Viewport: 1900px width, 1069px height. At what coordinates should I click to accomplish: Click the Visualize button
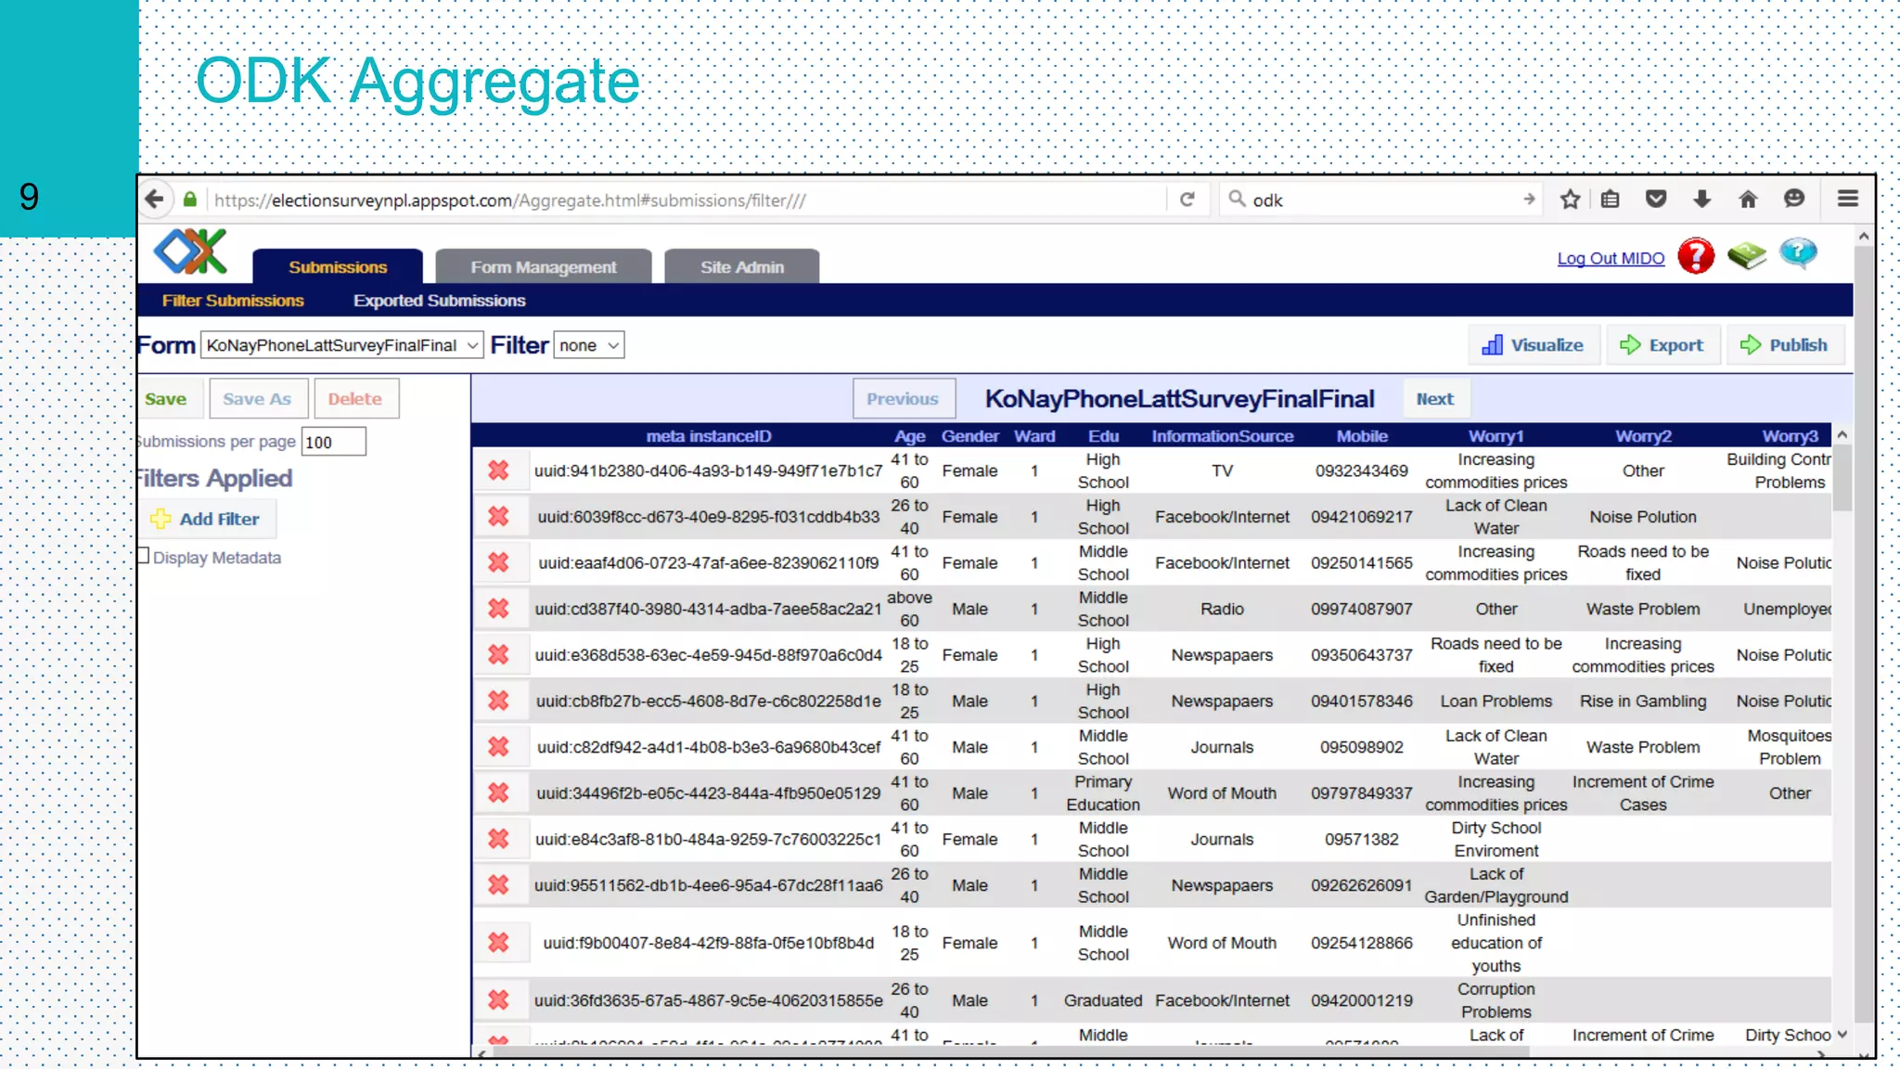(x=1534, y=345)
